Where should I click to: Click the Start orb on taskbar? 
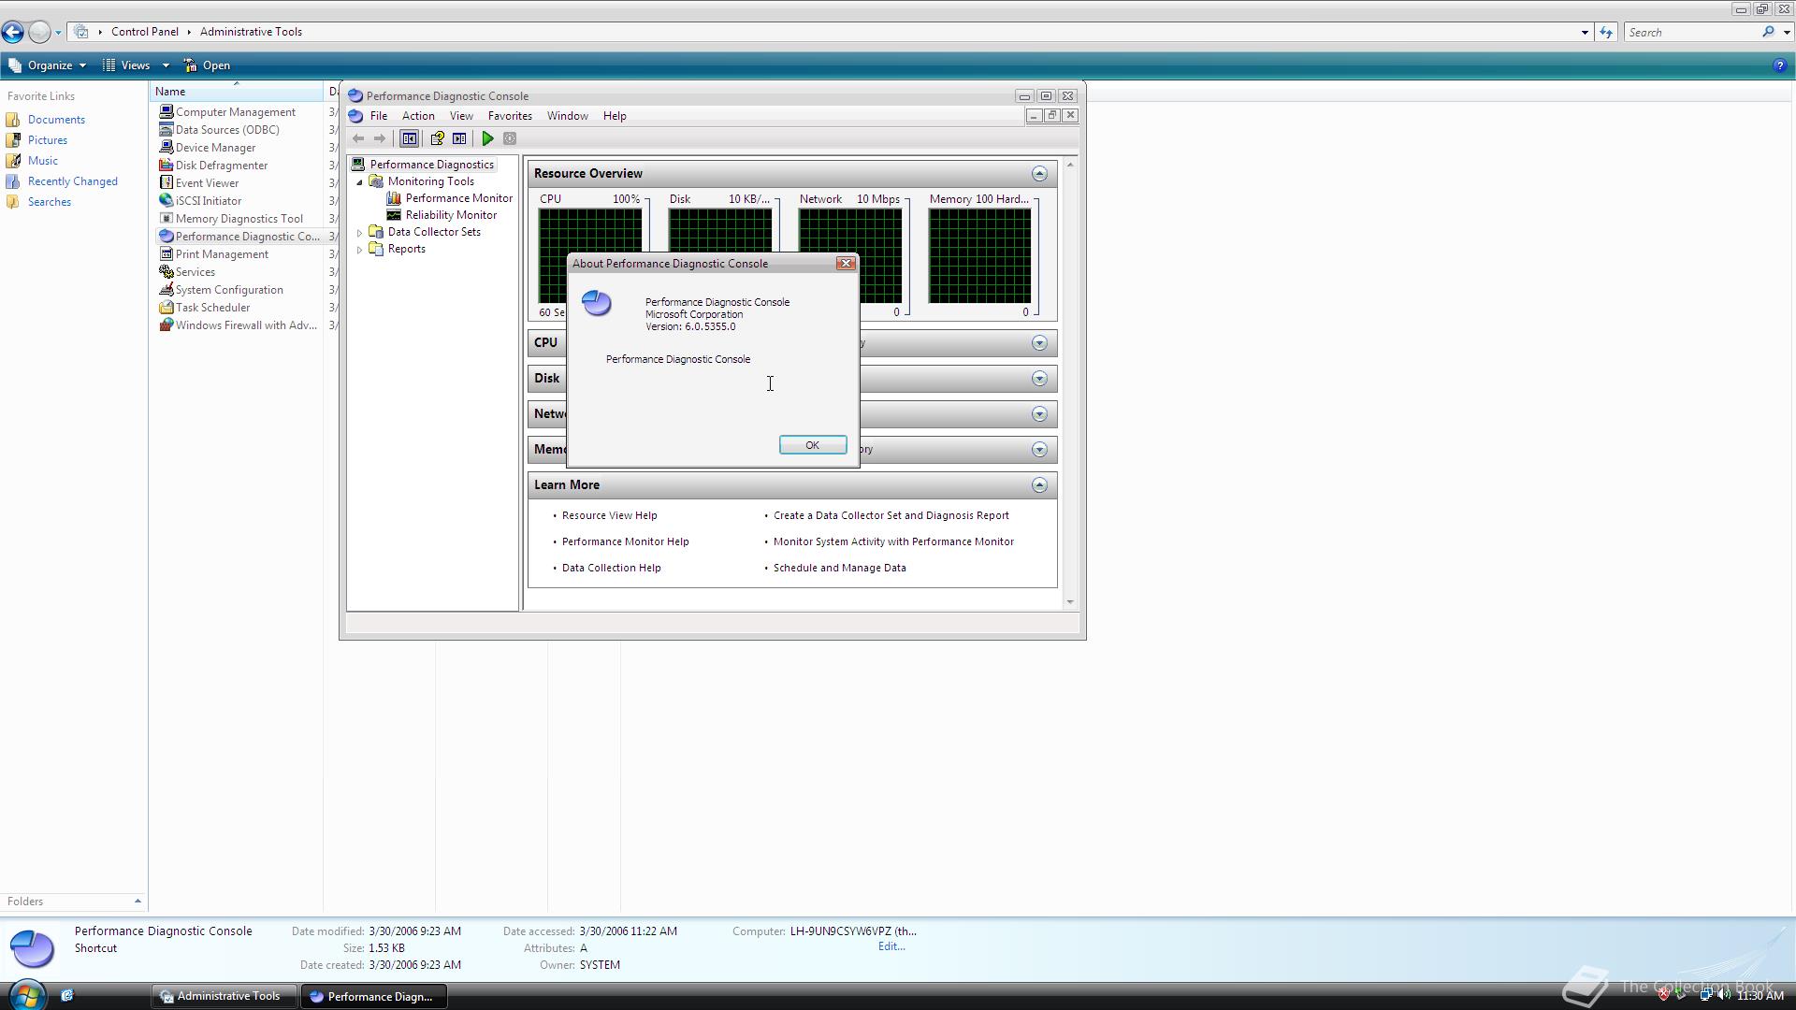pyautogui.click(x=26, y=995)
